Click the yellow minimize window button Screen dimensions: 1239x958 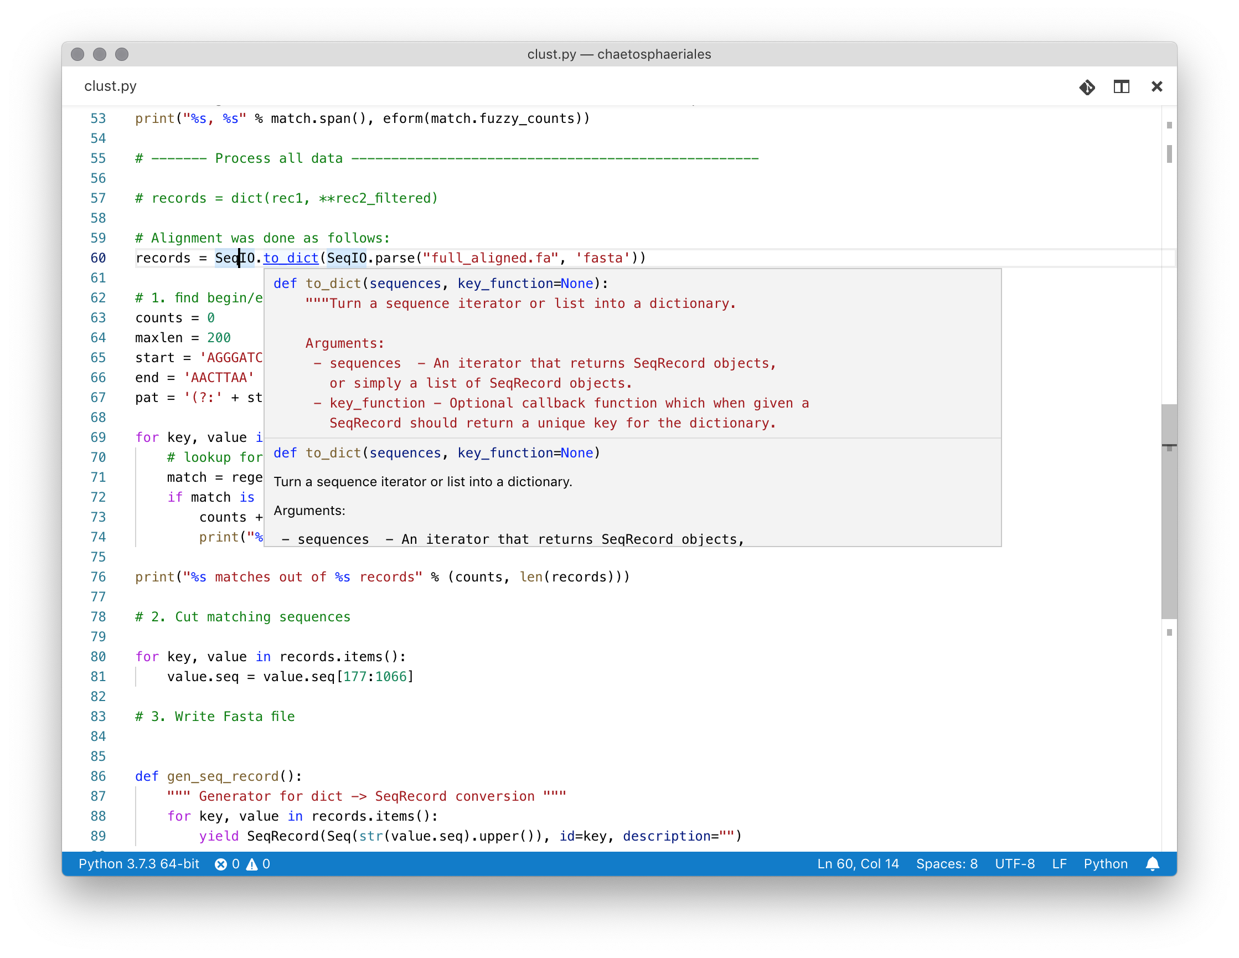tap(100, 54)
